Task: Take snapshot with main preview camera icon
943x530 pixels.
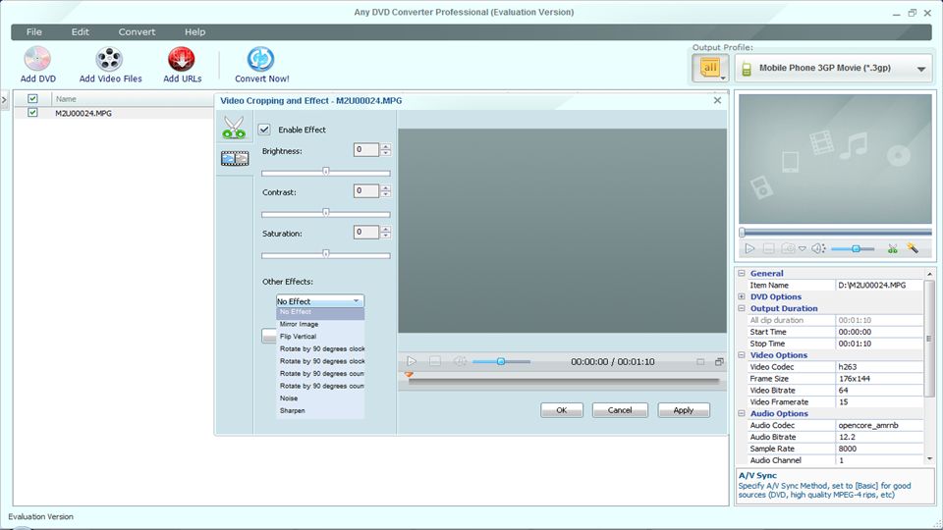Action: tap(788, 248)
